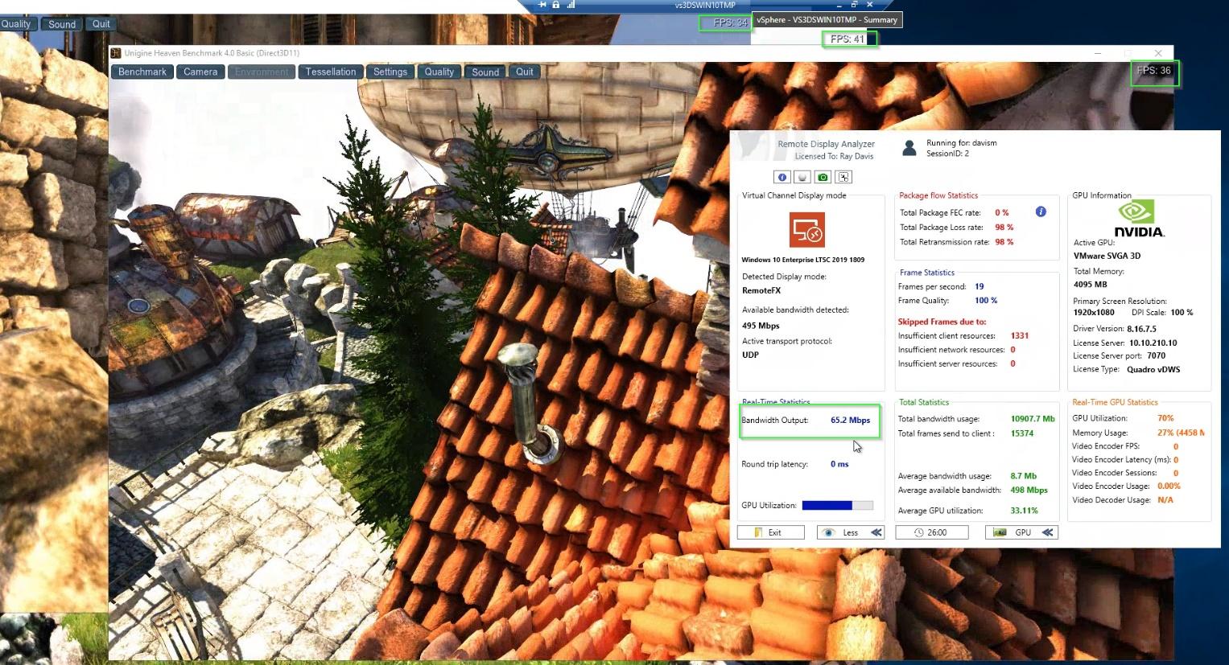Open the greyed Environment menu in Heaven
Image resolution: width=1229 pixels, height=665 pixels.
tap(262, 72)
